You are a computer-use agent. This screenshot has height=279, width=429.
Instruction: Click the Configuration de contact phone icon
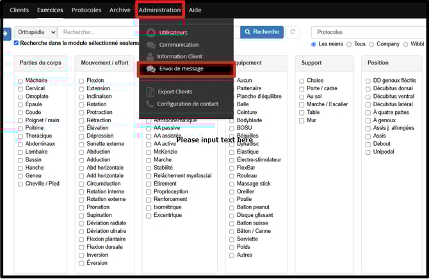click(x=150, y=104)
